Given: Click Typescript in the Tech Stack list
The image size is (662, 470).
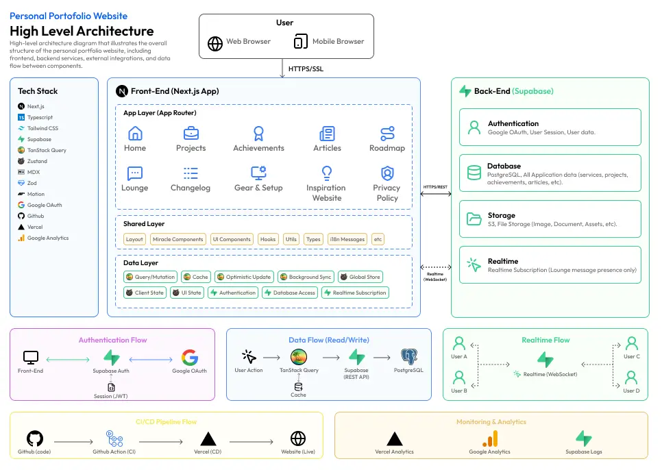Looking at the screenshot, I should (36, 117).
